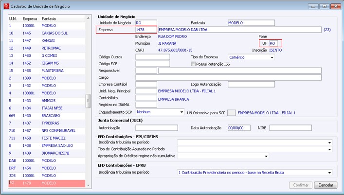Select the BRASCABO row
344x195 pixels.
coord(47,116)
